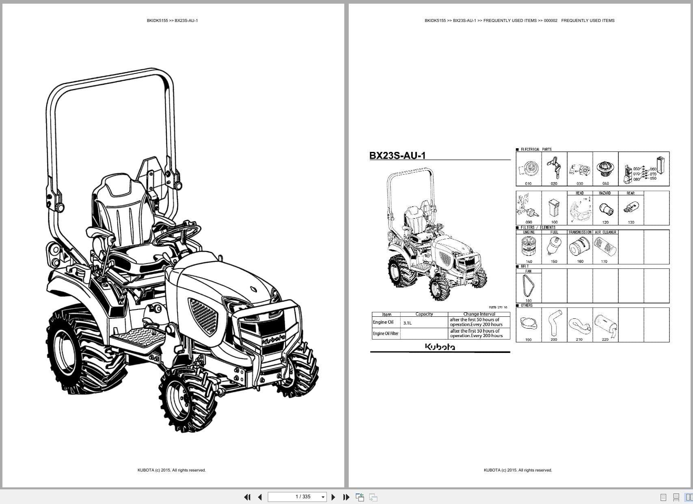Image resolution: width=693 pixels, height=504 pixels.
Task: Click the small tractor illustration on right page
Action: pyautogui.click(x=436, y=234)
